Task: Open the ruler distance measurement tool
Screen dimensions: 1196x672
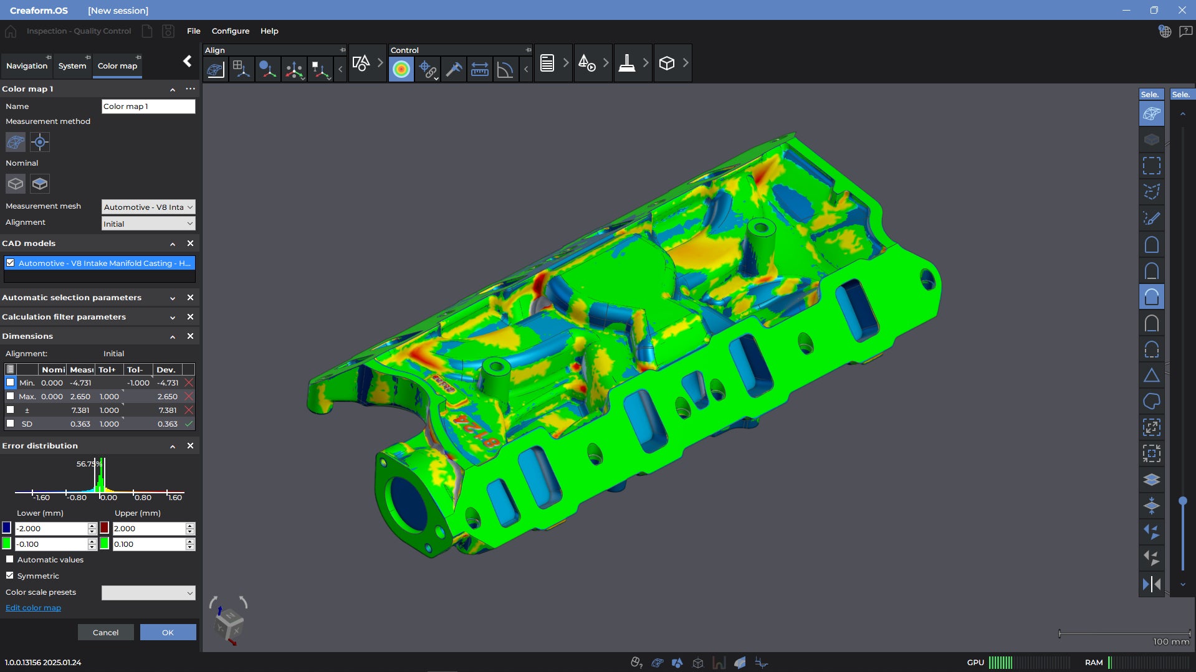Action: point(480,69)
